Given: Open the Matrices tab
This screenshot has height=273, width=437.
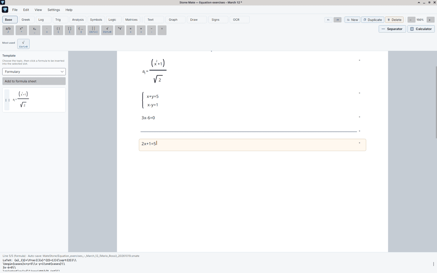Looking at the screenshot, I should 131,20.
